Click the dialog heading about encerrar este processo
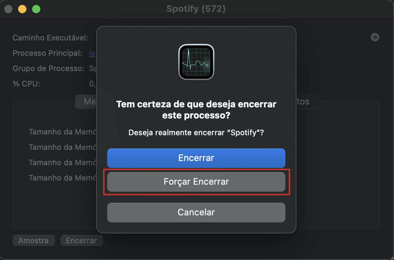The height and width of the screenshot is (260, 394). 196,109
